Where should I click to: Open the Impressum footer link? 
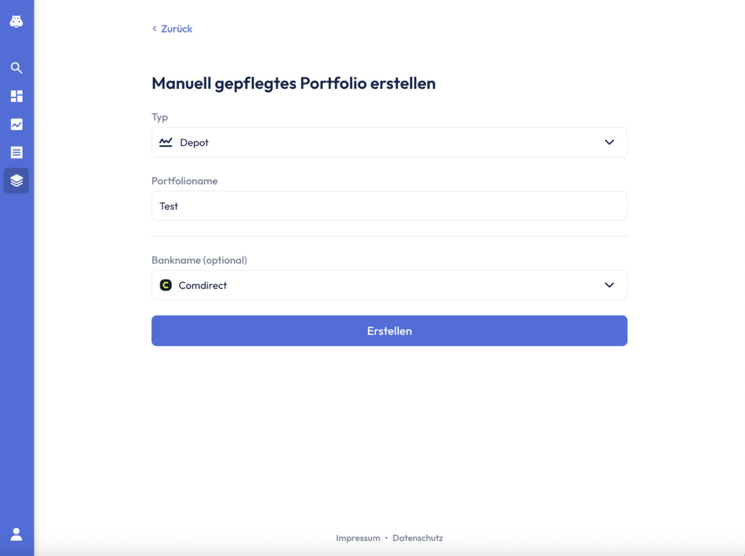coord(358,538)
